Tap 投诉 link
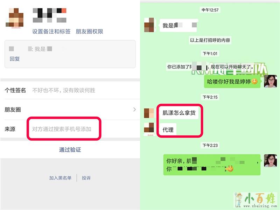 (86, 178)
